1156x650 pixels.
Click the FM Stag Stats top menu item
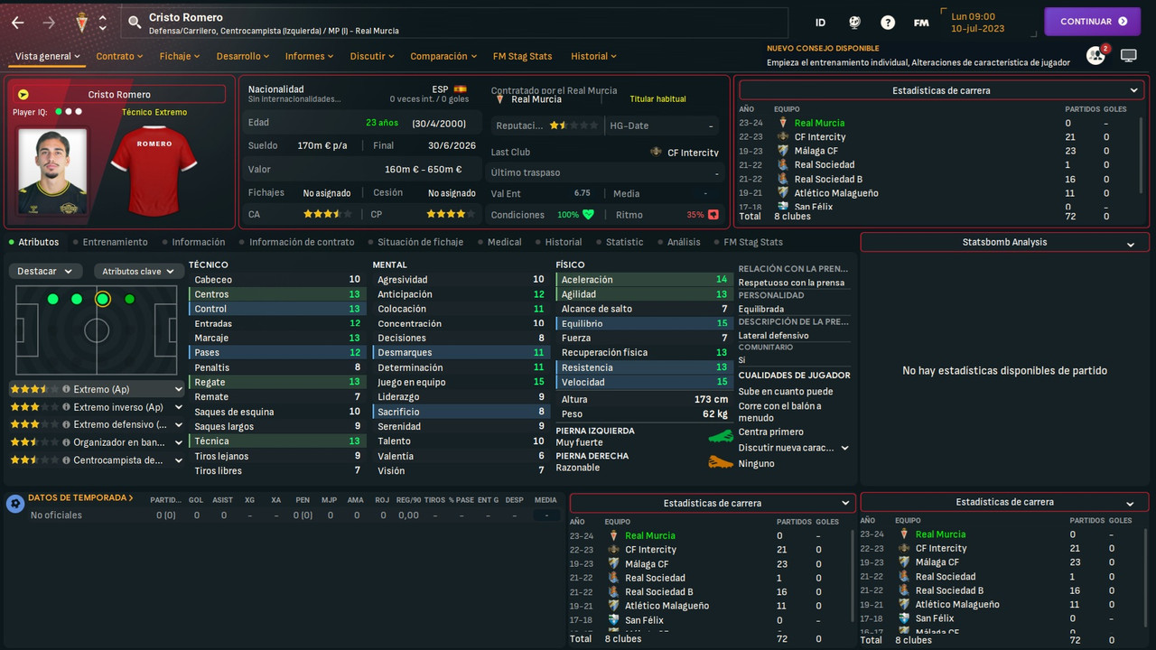(x=522, y=56)
